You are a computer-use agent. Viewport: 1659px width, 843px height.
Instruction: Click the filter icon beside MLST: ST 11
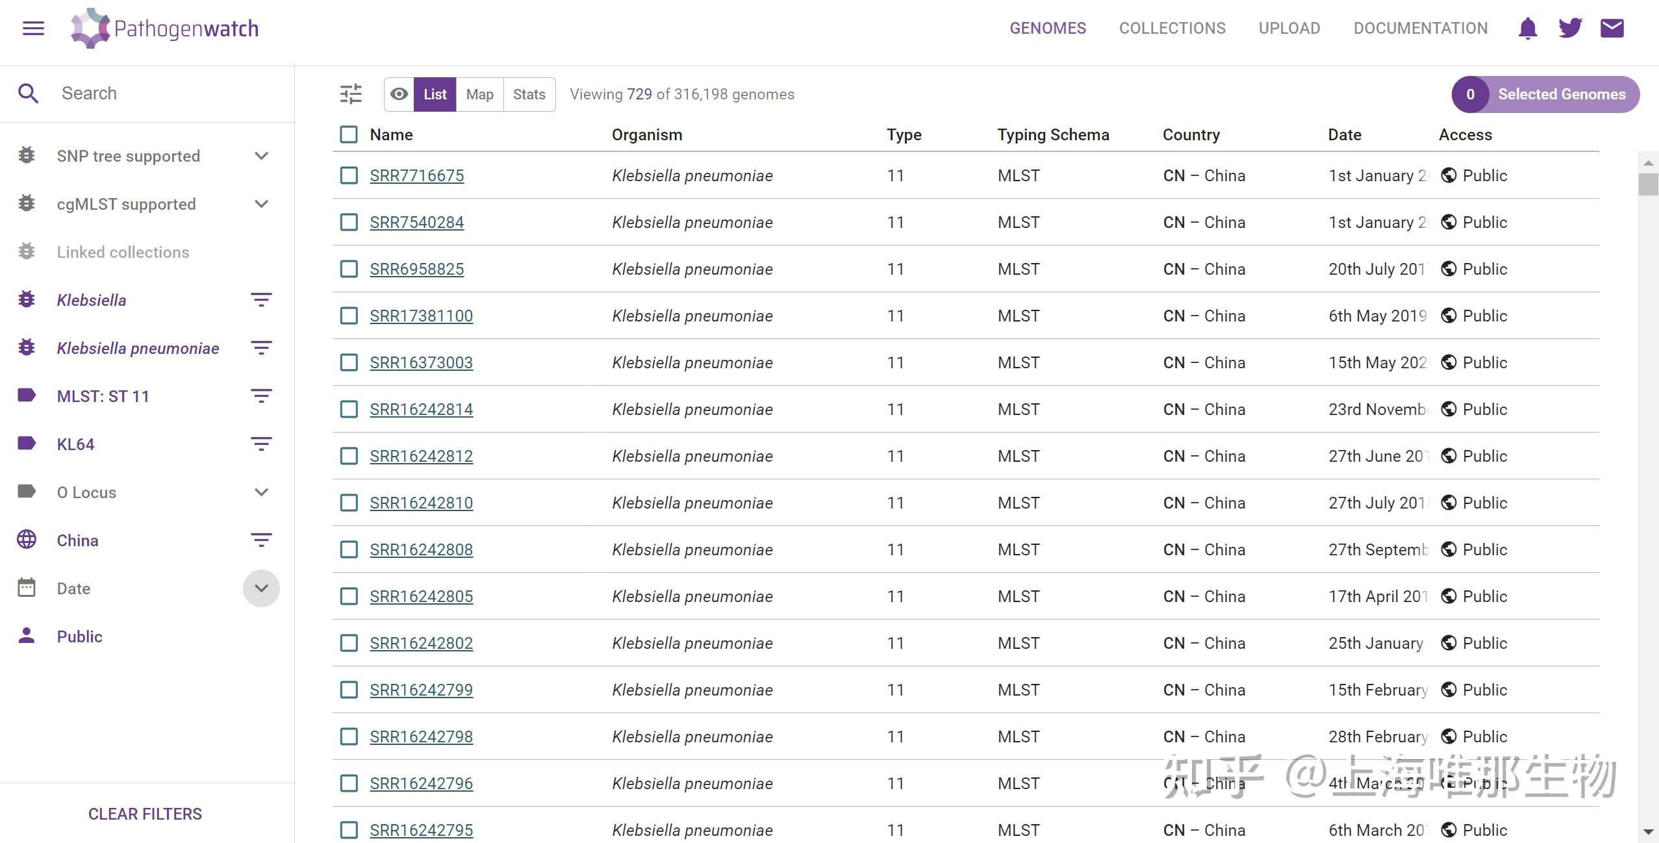pyautogui.click(x=261, y=396)
